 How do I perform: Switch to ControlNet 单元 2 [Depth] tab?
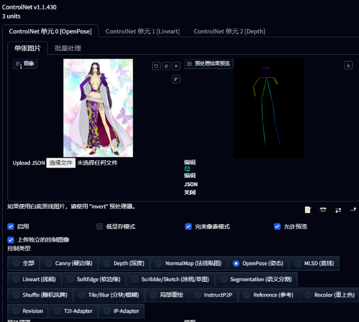(x=229, y=31)
